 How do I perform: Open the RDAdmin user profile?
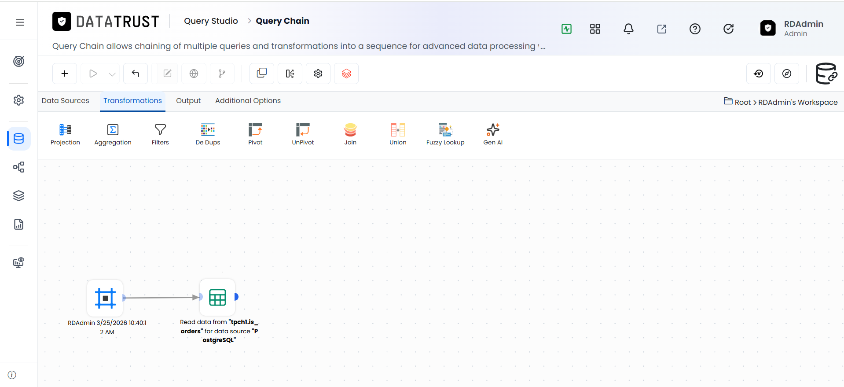click(x=792, y=28)
